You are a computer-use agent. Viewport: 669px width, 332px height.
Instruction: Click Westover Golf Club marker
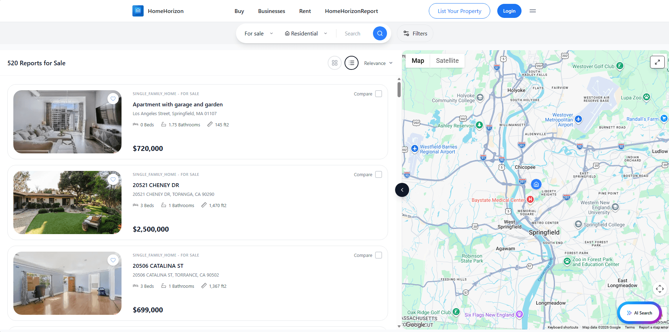[620, 66]
